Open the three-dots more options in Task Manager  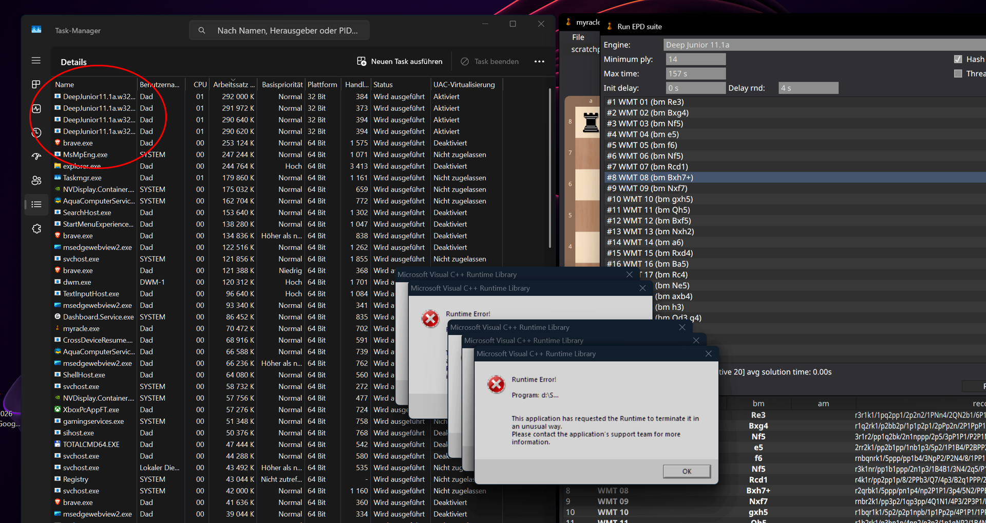pyautogui.click(x=539, y=62)
